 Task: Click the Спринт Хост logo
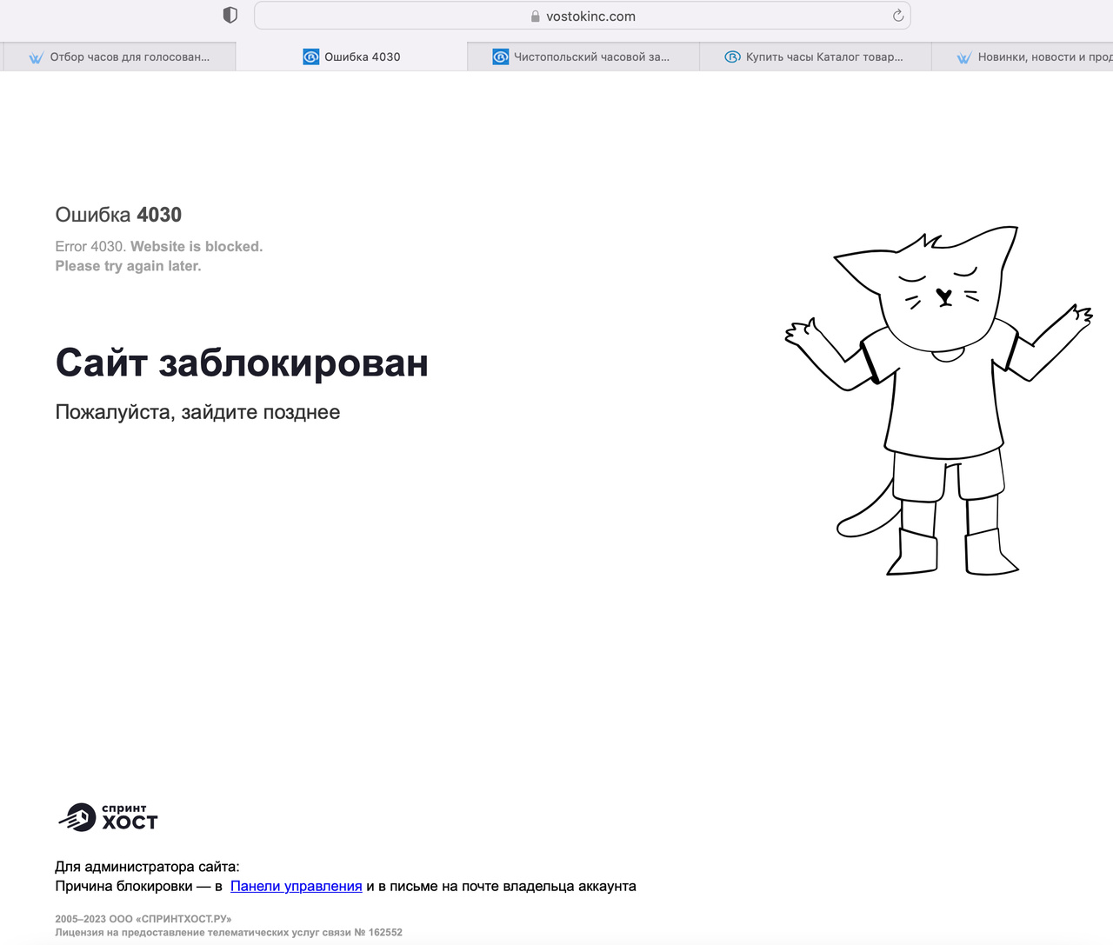click(x=108, y=817)
